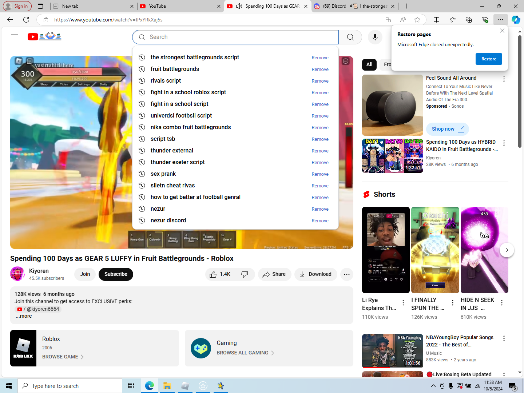View site information lock icon
Screen dimensions: 524x393
tap(45, 20)
